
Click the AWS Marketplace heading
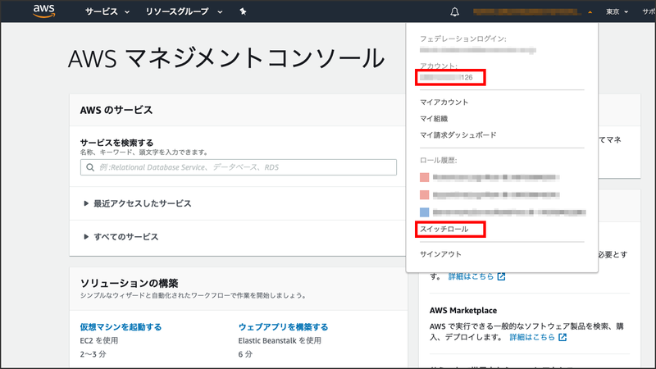463,311
